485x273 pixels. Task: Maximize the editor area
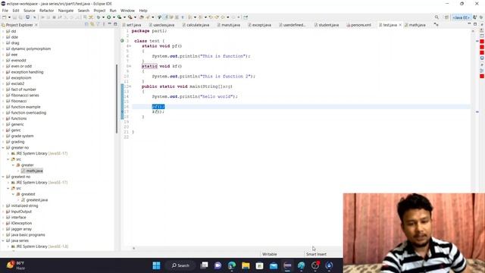475,24
